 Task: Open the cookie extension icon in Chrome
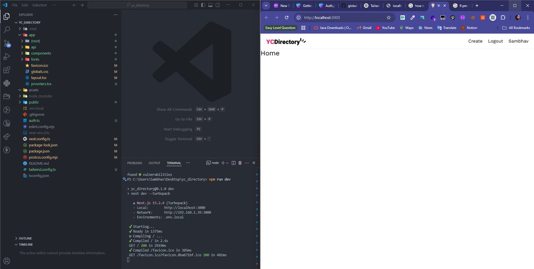coord(473,17)
